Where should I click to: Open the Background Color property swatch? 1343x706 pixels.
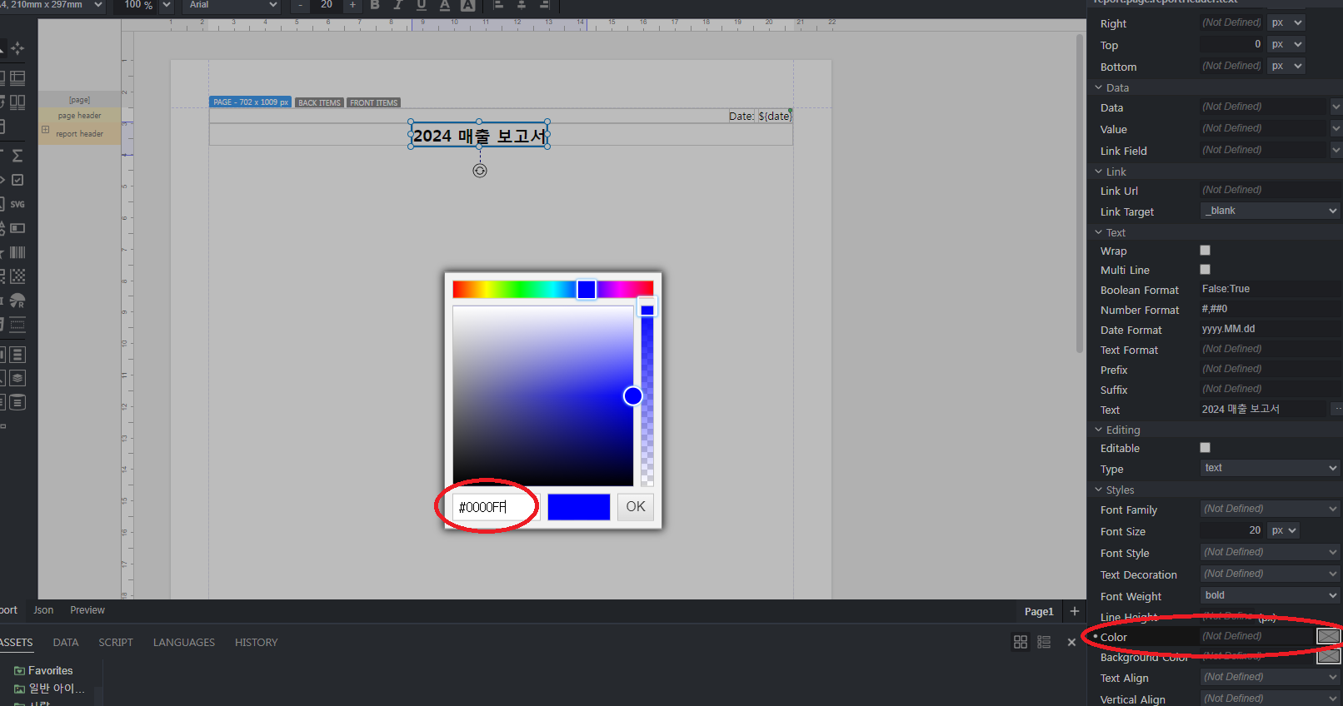(x=1328, y=656)
